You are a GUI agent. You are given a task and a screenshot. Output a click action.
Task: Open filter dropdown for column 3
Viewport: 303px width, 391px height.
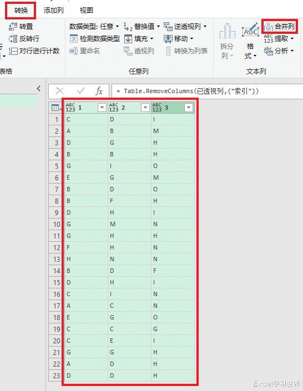click(x=189, y=108)
